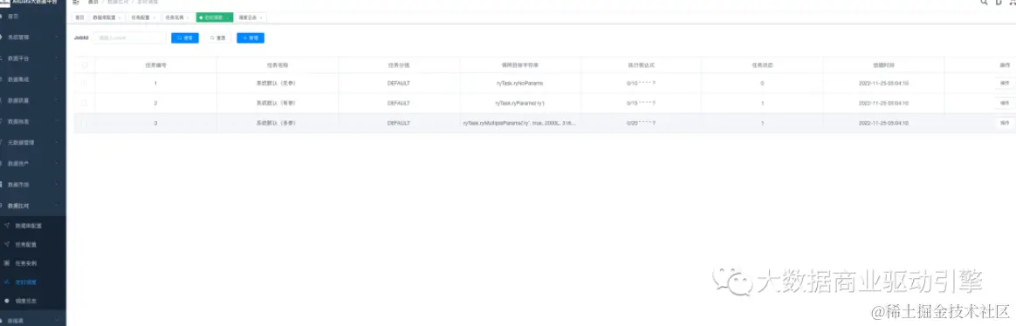Screen dimensions: 1016x326
Task: Click the 创建时间 column header
Action: [x=883, y=65]
